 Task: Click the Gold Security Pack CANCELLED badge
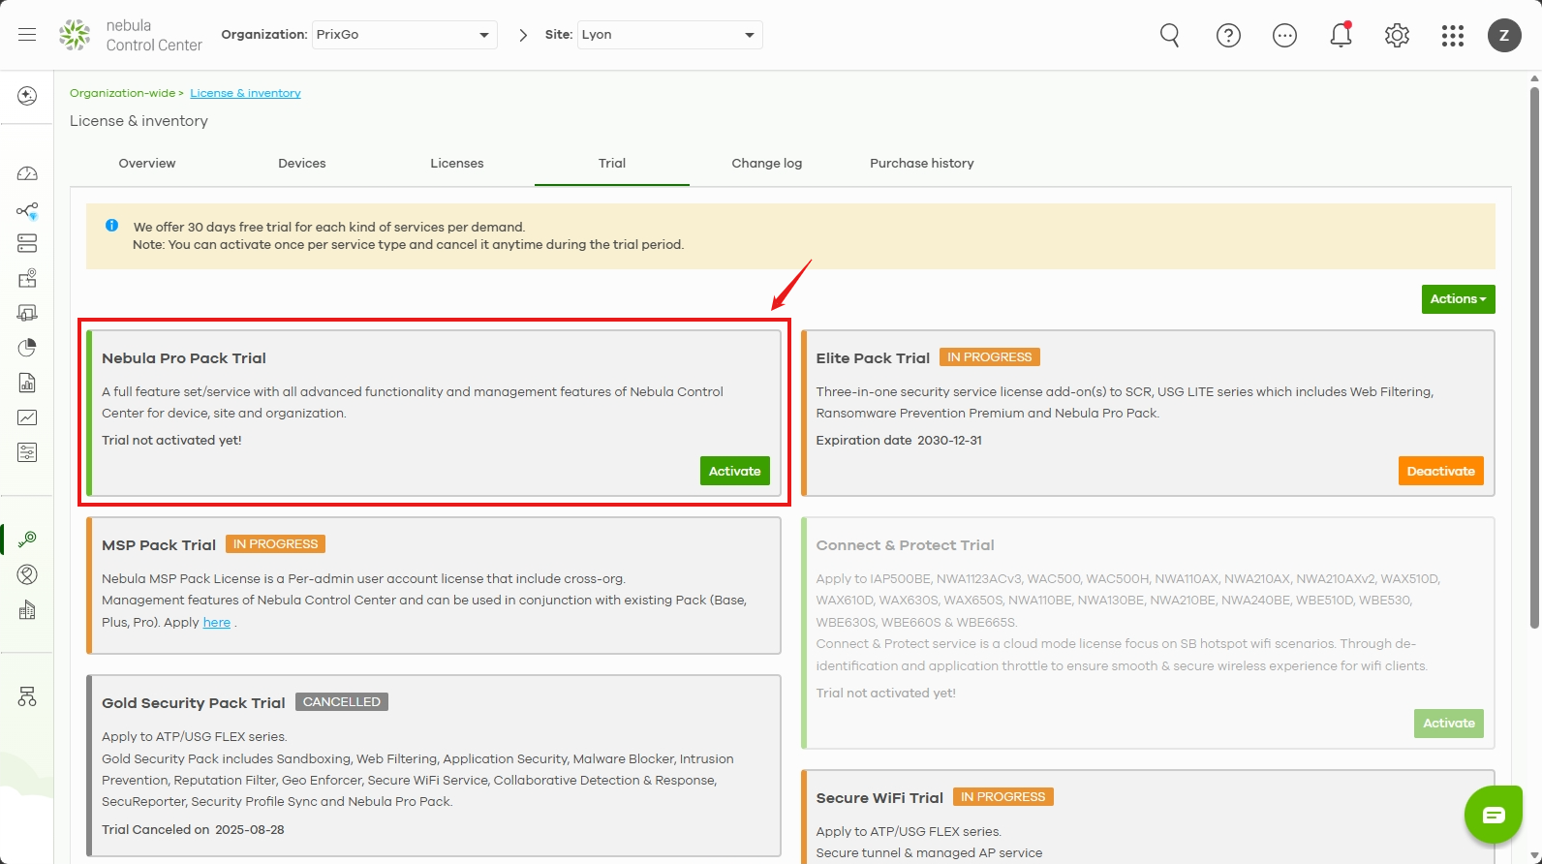click(342, 702)
